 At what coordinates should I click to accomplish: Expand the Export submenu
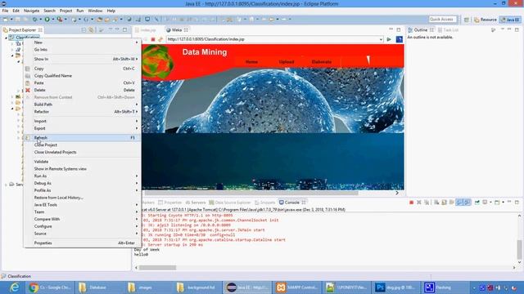pyautogui.click(x=82, y=128)
